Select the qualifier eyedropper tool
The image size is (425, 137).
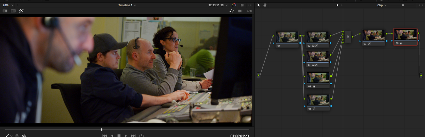pyautogui.click(x=7, y=135)
